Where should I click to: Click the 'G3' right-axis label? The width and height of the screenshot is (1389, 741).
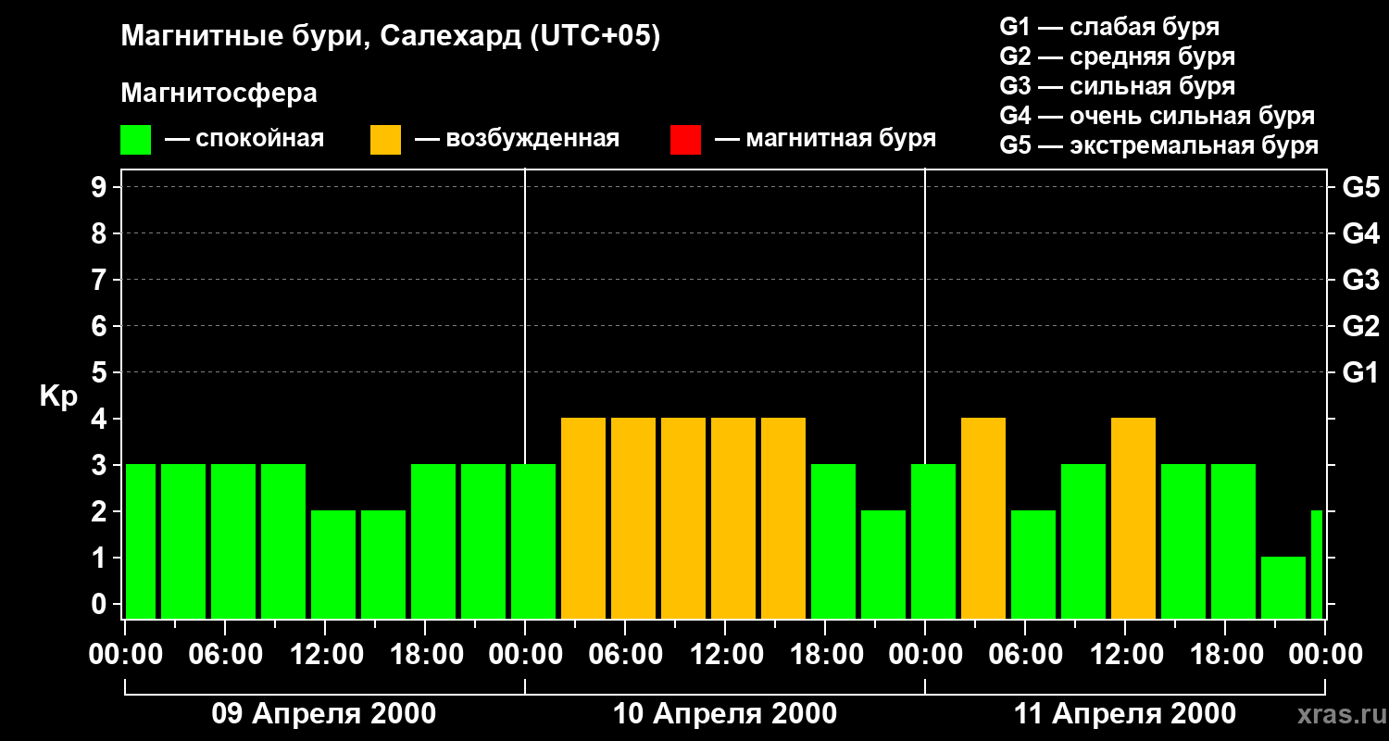1360,280
